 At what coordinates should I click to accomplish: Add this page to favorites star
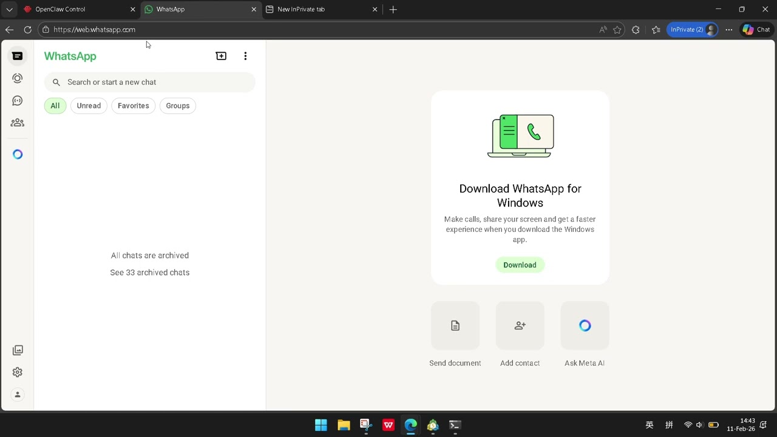coord(617,29)
